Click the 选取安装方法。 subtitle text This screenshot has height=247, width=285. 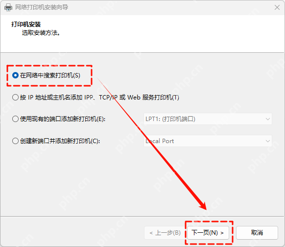tap(41, 33)
